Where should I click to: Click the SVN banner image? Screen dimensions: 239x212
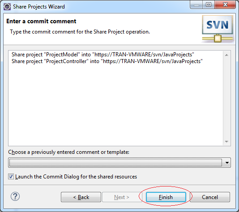pyautogui.click(x=218, y=29)
